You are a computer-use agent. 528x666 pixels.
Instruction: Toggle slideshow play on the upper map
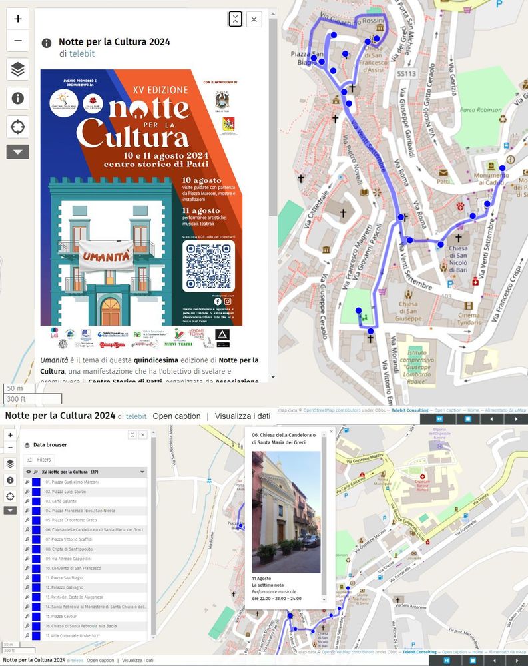coord(439,419)
